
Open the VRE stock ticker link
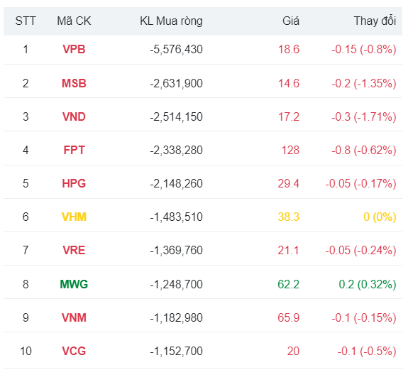point(74,250)
